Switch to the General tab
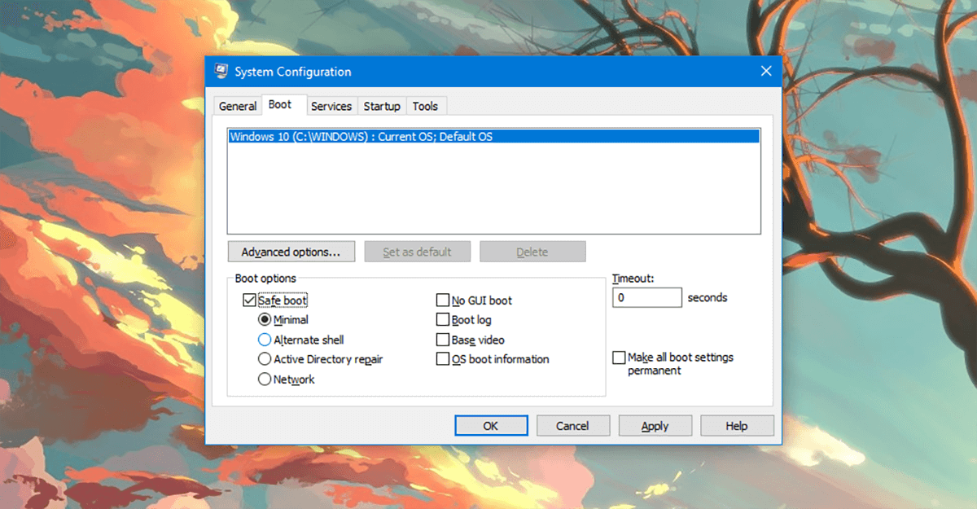This screenshot has width=977, height=509. (x=238, y=106)
